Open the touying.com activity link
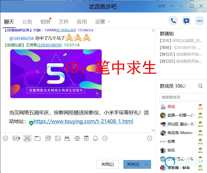 83,121
